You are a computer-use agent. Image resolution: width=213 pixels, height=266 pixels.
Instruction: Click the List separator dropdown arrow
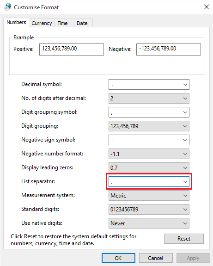(x=185, y=182)
